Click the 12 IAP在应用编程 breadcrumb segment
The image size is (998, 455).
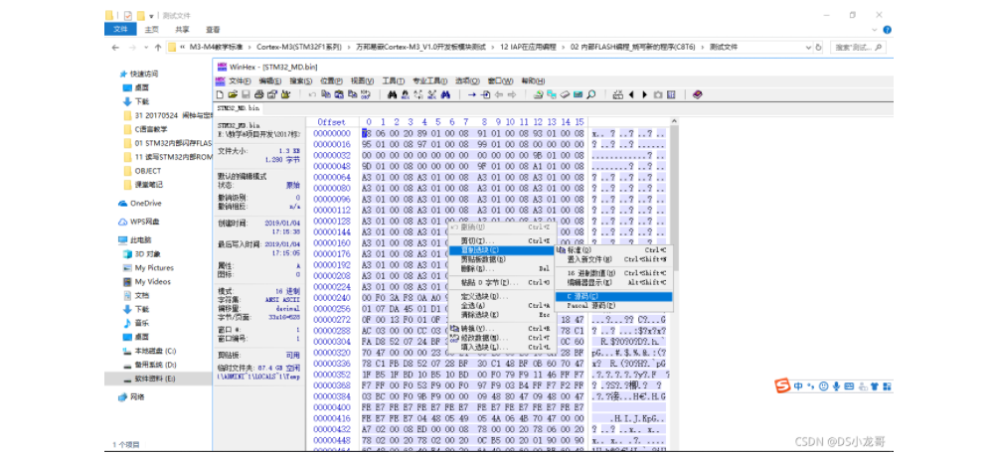[x=528, y=47]
